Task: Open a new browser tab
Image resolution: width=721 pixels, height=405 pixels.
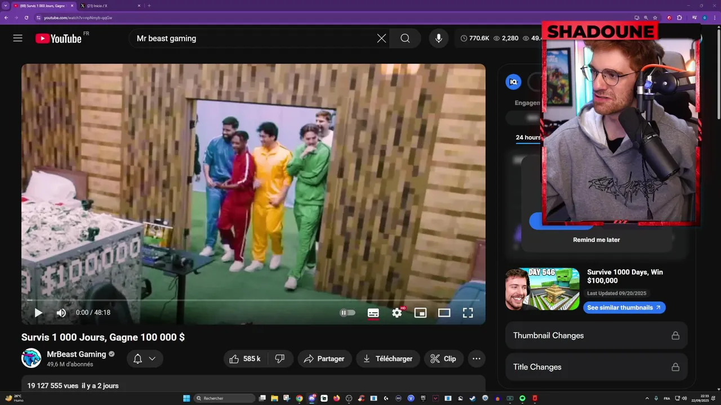Action: [149, 6]
